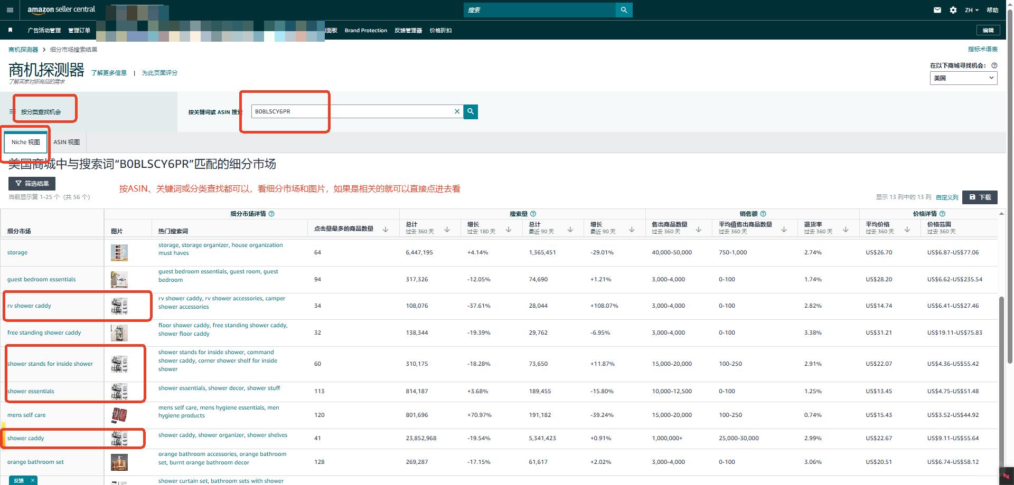Open orange bathroom set niche
This screenshot has height=485, width=1014.
tap(35, 462)
